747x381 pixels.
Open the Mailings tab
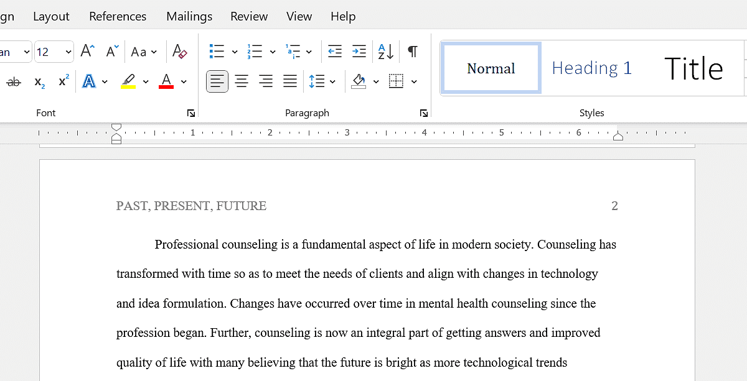point(189,16)
